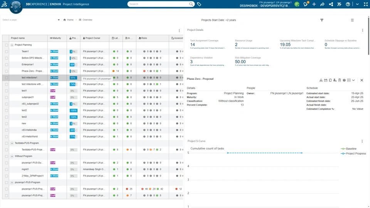Click the 3D compass play button
Screen dimensions: 370x208
pyautogui.click(x=16, y=7)
